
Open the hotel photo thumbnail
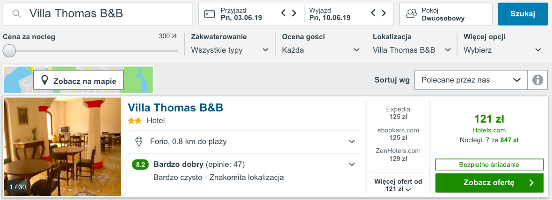coord(62,147)
